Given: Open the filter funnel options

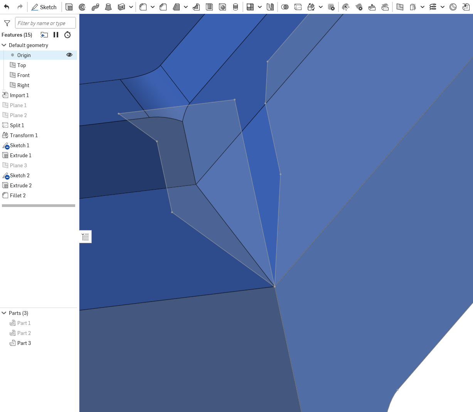Looking at the screenshot, I should (x=7, y=23).
